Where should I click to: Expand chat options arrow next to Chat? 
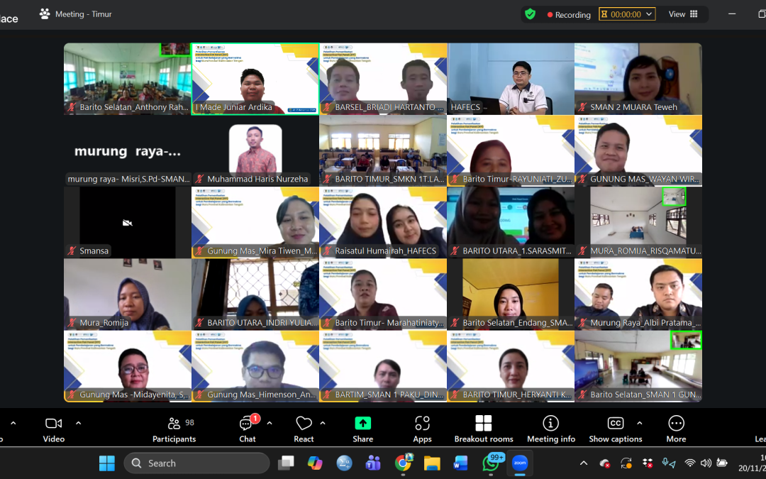click(x=270, y=423)
